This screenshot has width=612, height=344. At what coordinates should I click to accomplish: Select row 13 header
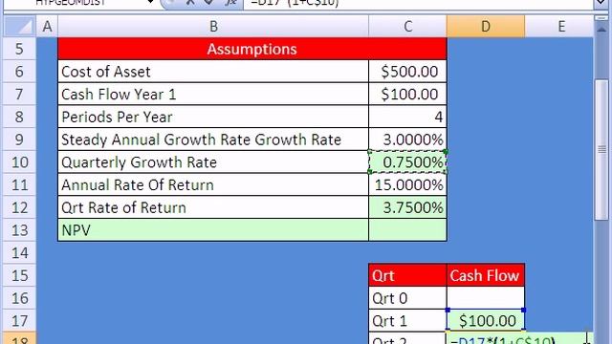(x=19, y=229)
